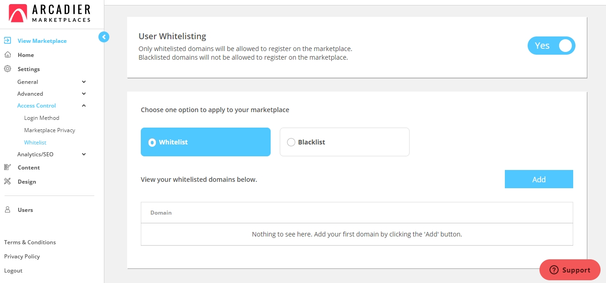Select the Whitelist radio option
This screenshot has height=283, width=606.
point(152,142)
